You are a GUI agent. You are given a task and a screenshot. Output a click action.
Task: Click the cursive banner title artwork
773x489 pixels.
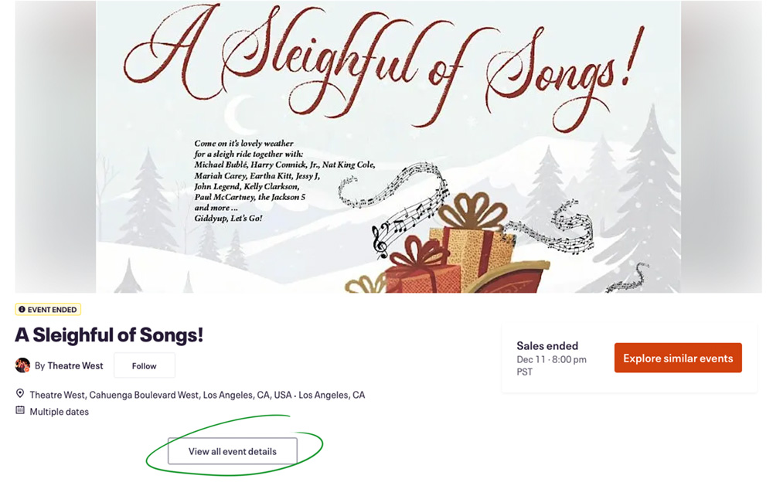click(383, 58)
